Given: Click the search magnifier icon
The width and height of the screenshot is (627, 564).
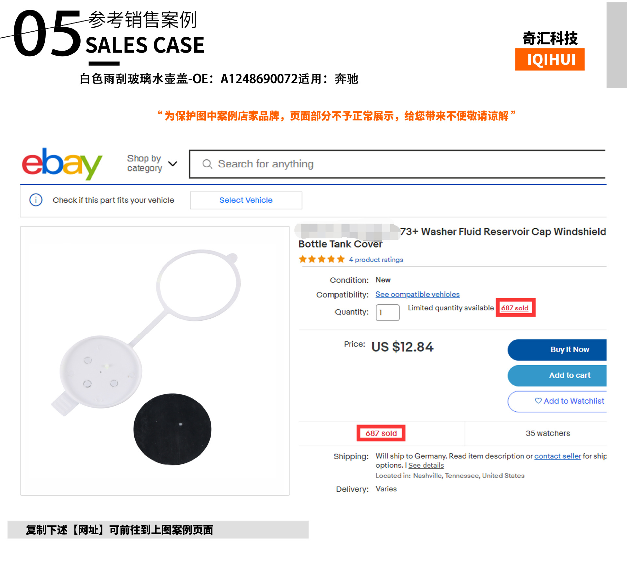Looking at the screenshot, I should (x=207, y=164).
